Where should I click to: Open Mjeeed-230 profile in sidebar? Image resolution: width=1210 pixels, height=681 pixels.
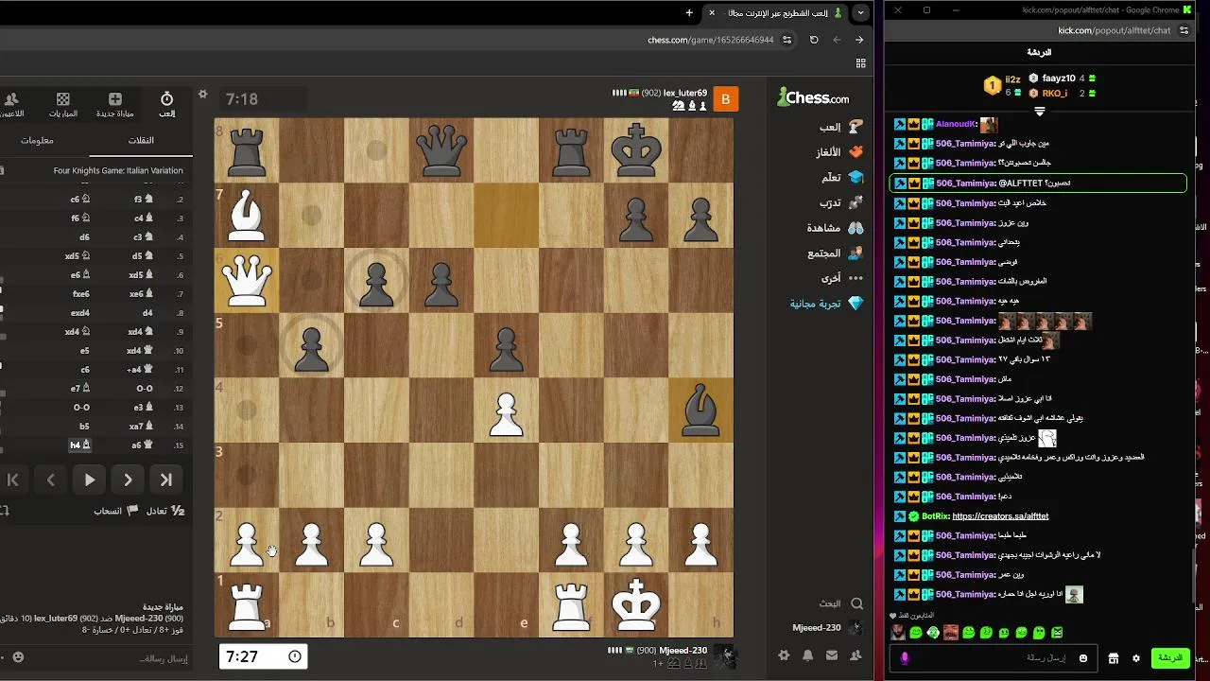pyautogui.click(x=827, y=627)
